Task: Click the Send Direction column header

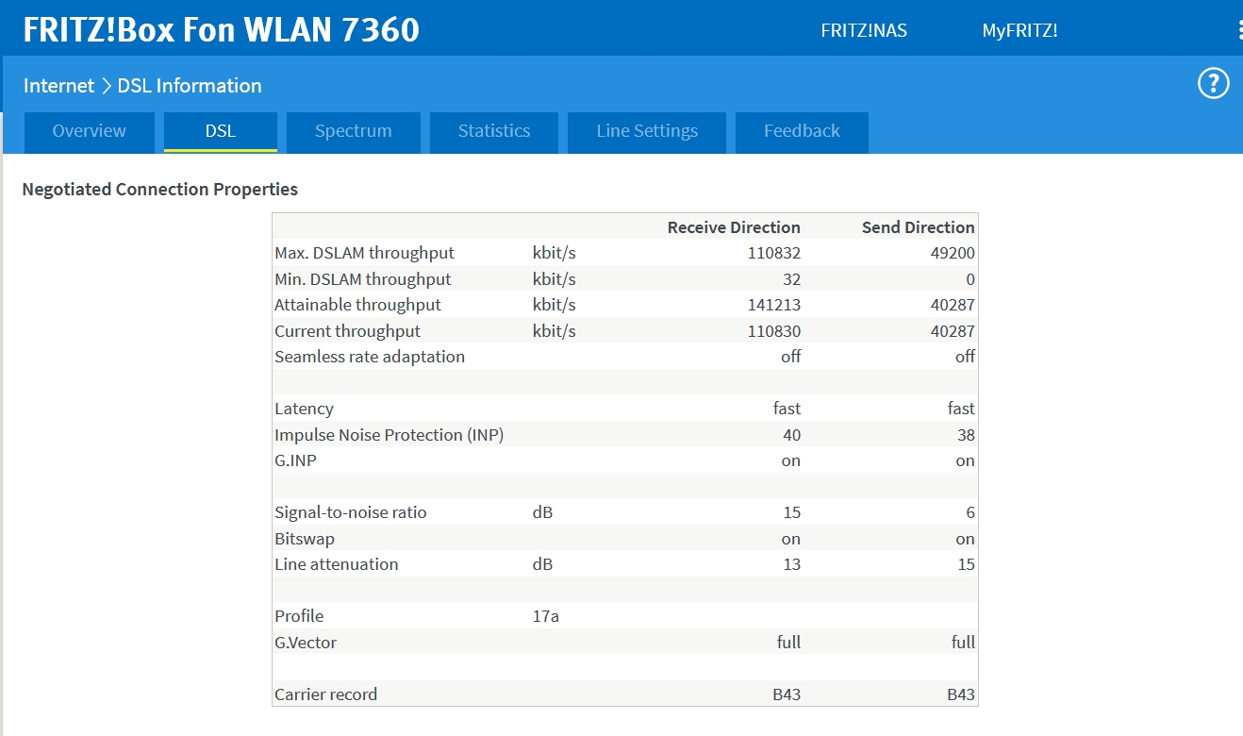Action: coord(918,227)
